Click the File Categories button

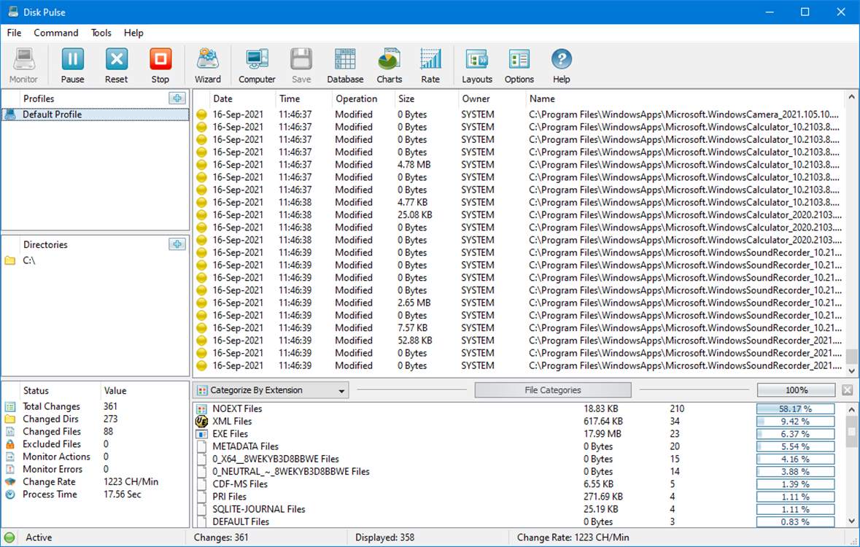tap(553, 390)
